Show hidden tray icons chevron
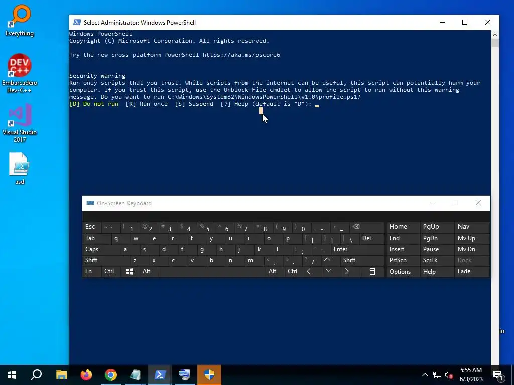The height and width of the screenshot is (385, 514). [x=425, y=375]
